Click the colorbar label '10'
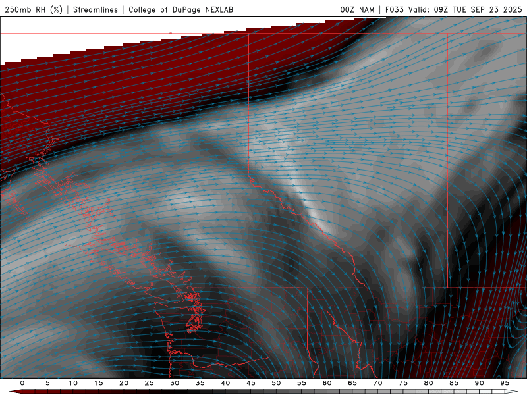Viewport: 527px width, 395px height. 73,383
